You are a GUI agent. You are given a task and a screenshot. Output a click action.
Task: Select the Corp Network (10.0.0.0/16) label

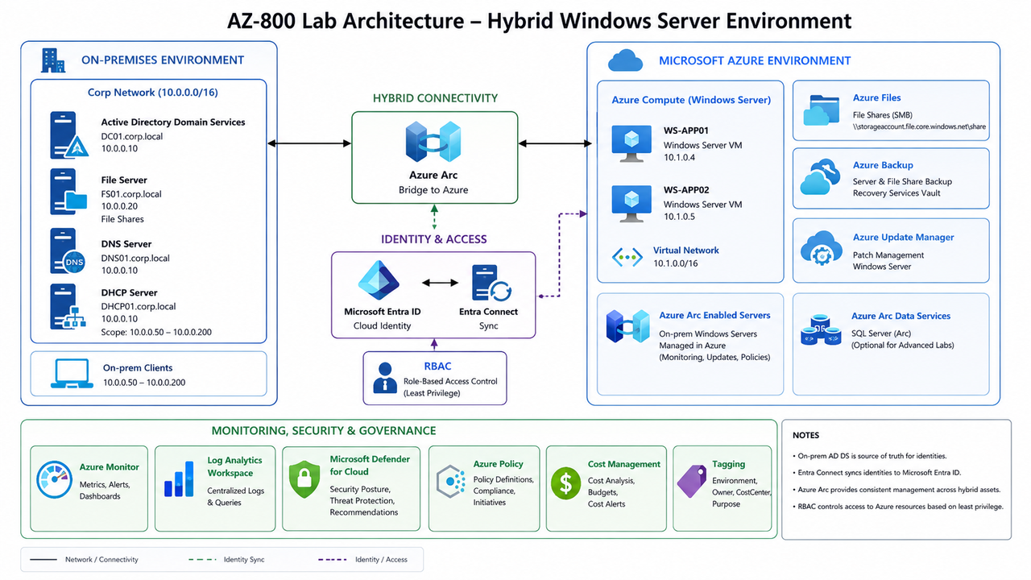(153, 93)
